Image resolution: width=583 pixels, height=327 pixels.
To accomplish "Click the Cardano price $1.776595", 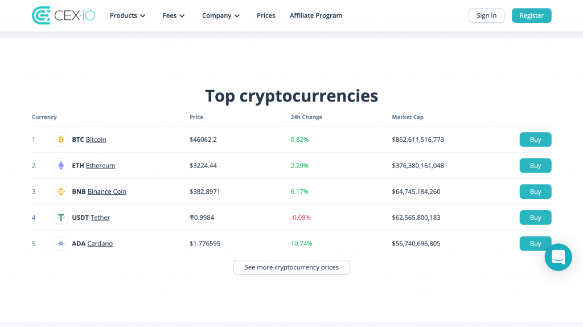I will (x=205, y=244).
